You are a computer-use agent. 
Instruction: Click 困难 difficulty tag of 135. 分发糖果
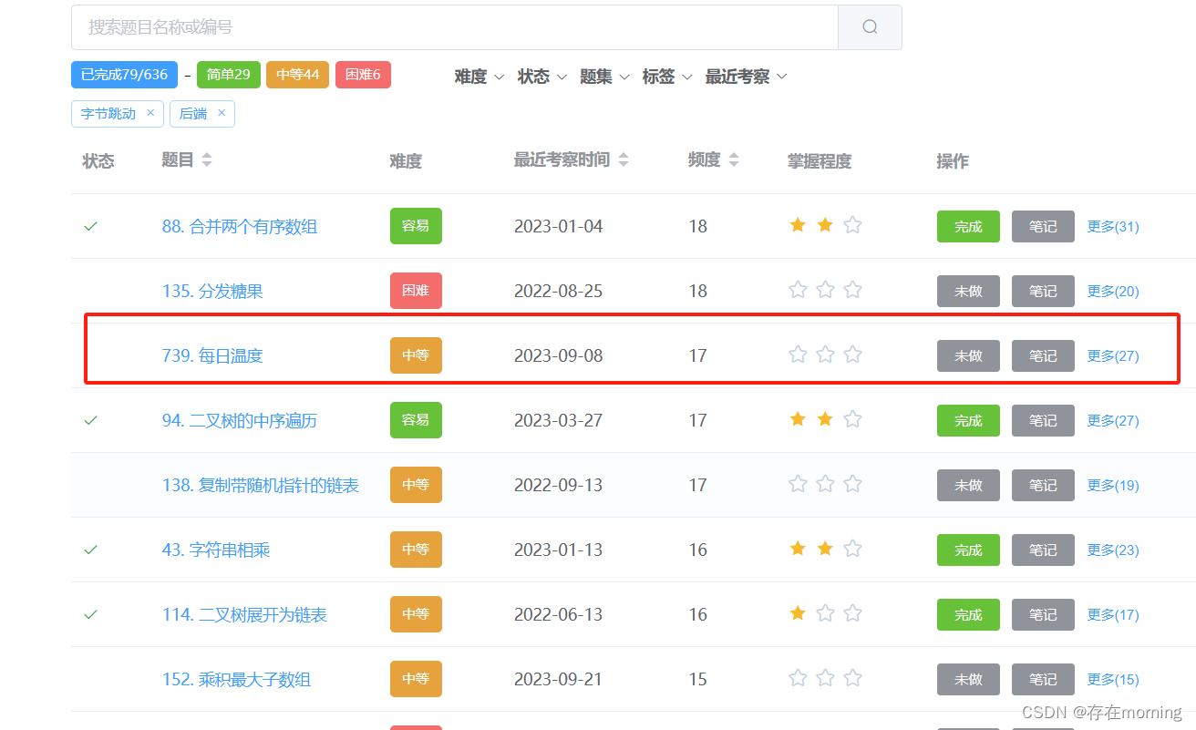click(416, 291)
